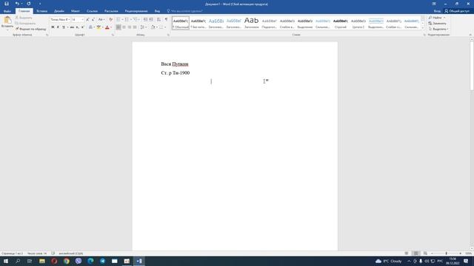
Task: Switch to the Вставка tab
Action: tap(41, 11)
